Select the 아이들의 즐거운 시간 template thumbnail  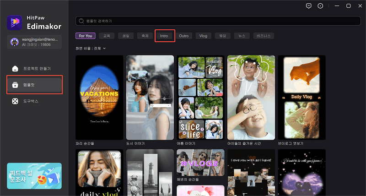pyautogui.click(x=251, y=97)
